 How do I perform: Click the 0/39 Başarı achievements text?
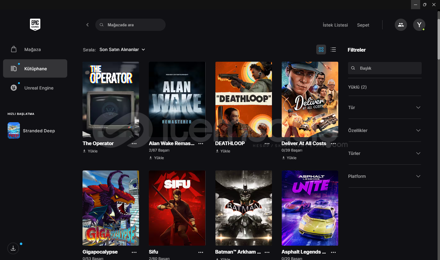292,150
